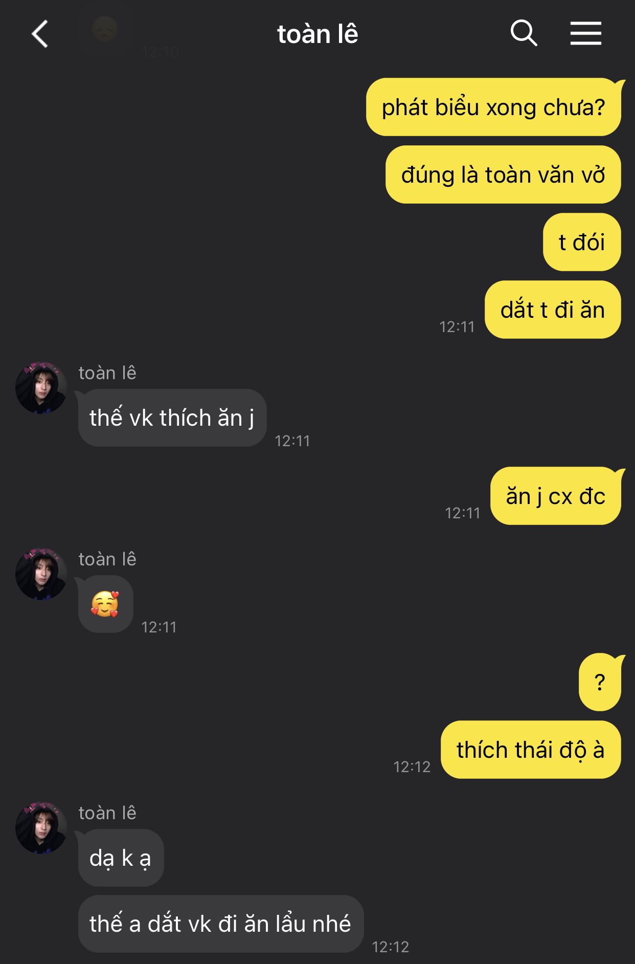The image size is (635, 964).
Task: Tap sender name "toàn lê" above the emoji message
Action: pyautogui.click(x=107, y=559)
